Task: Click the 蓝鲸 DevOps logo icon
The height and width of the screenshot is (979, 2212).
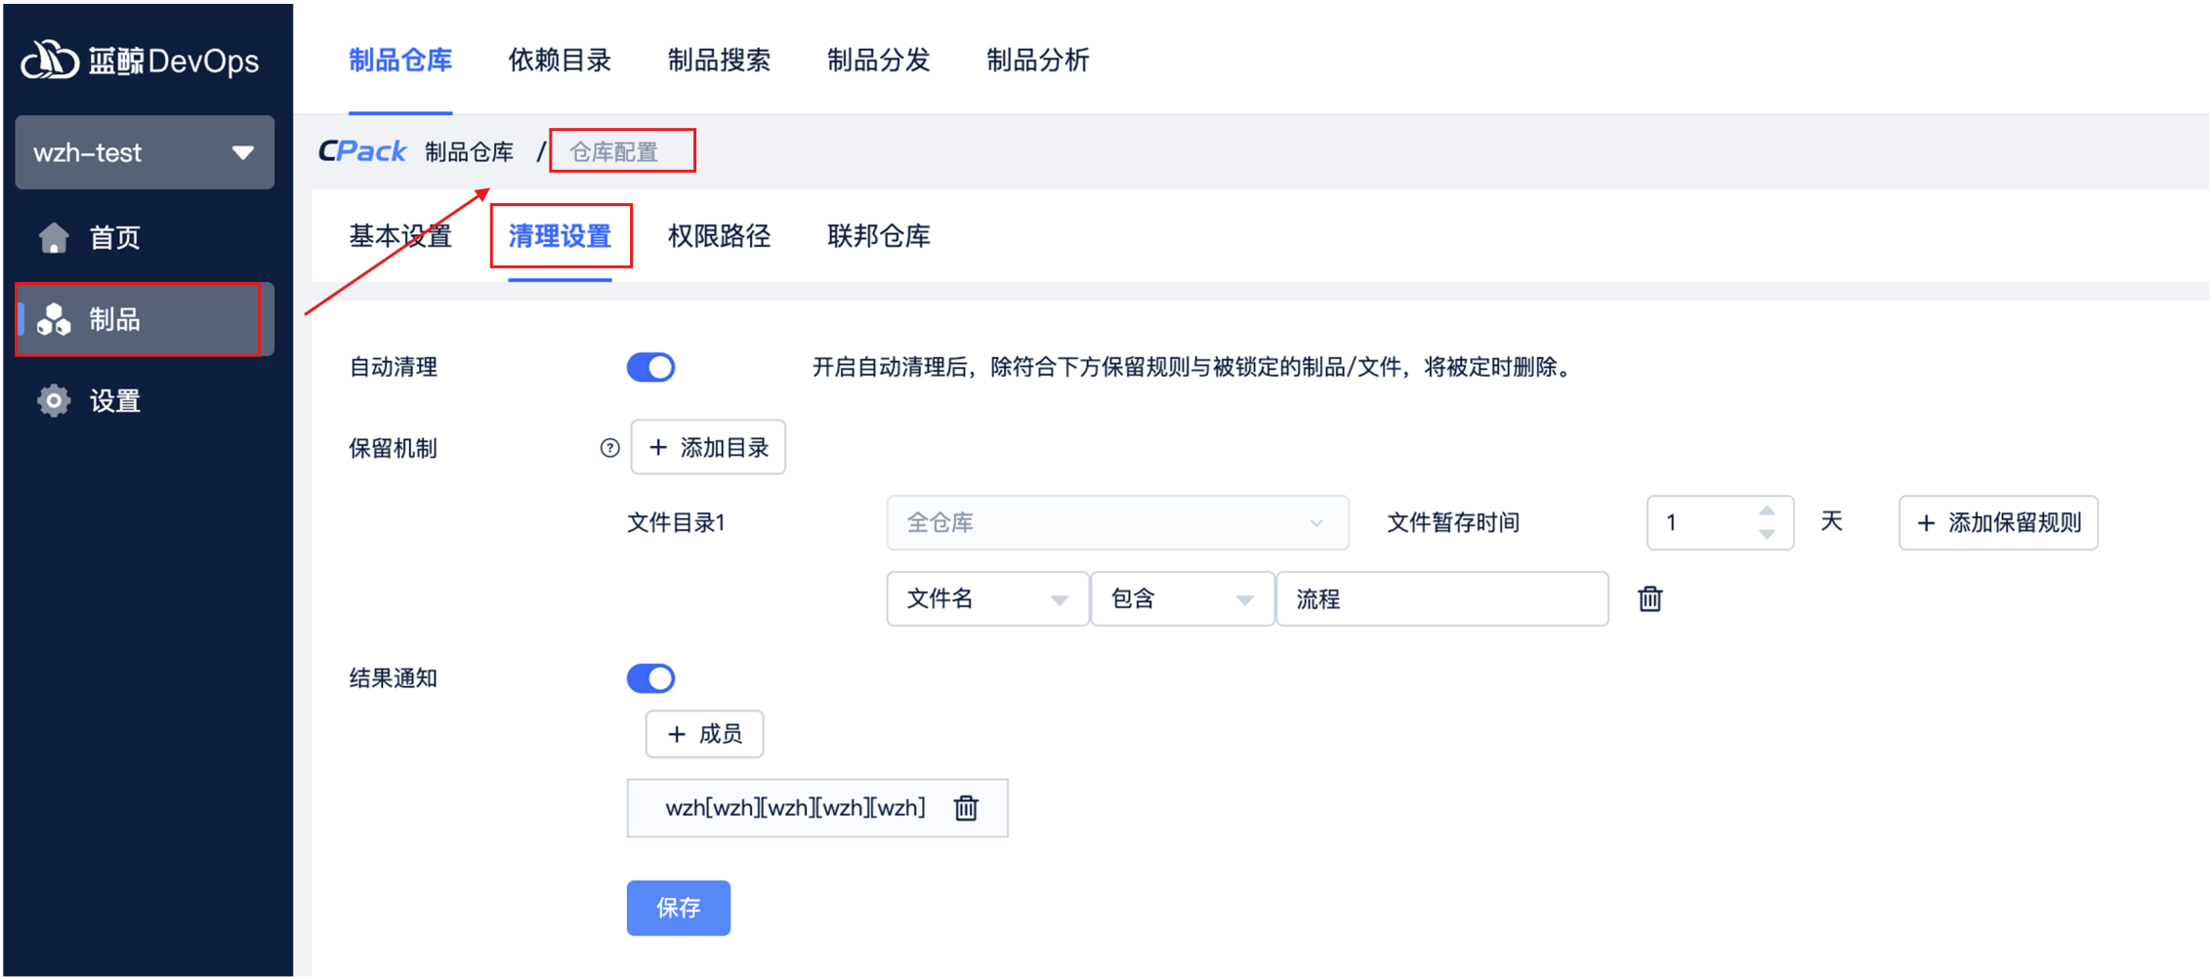Action: pos(50,61)
